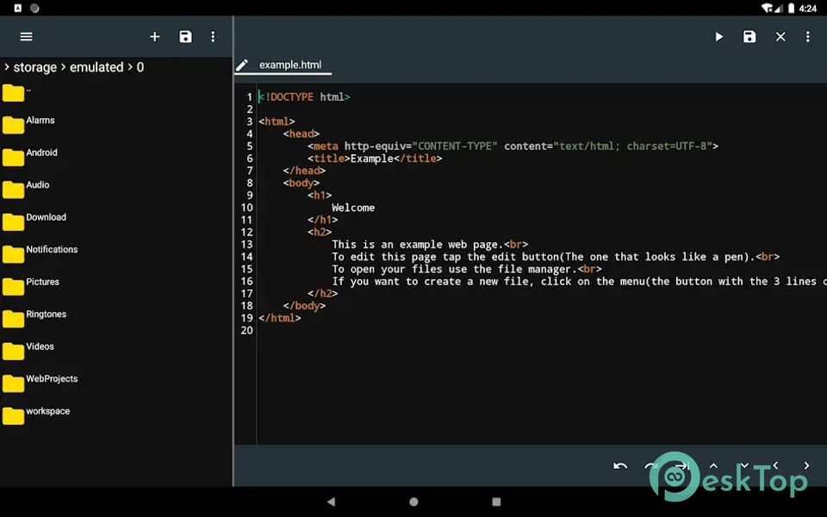Click the closing </body> tag
This screenshot has height=517, width=827.
[304, 306]
